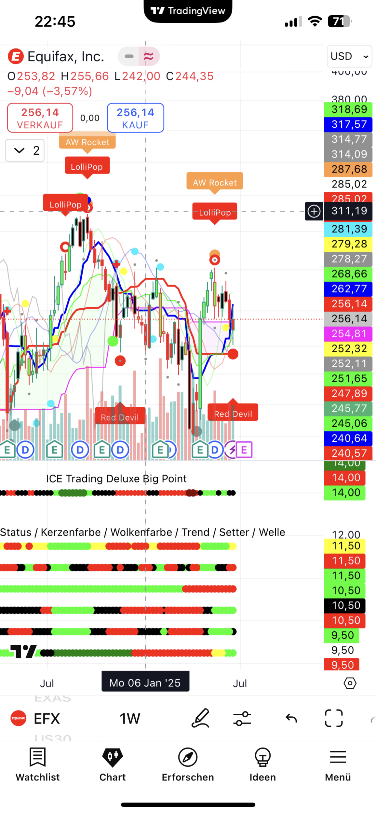Change the 1W timeframe interval
Screen dimensions: 376x814
(x=130, y=718)
